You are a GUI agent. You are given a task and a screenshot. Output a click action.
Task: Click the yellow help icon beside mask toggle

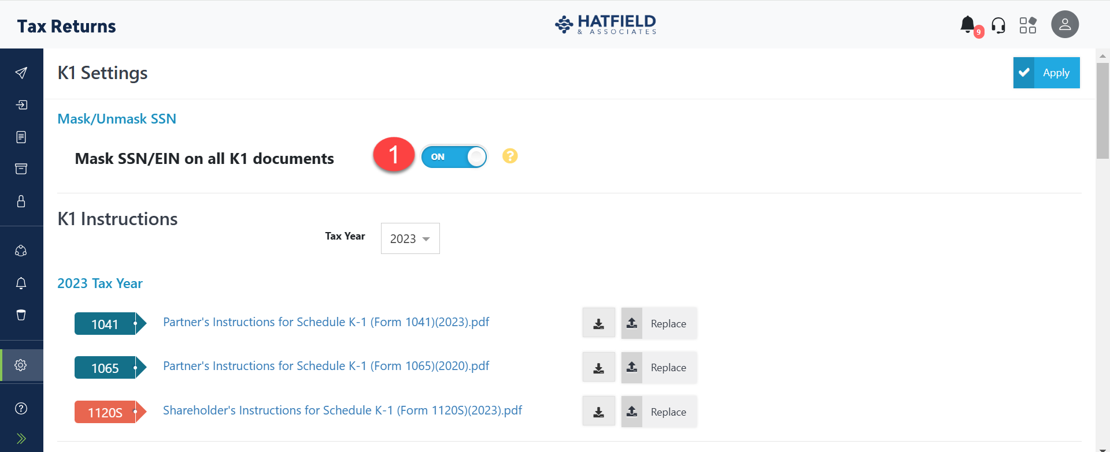pos(510,156)
